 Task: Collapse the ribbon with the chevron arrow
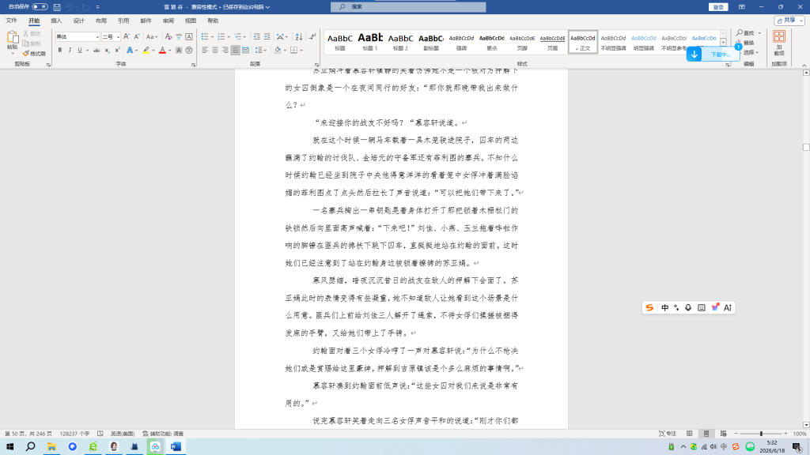(804, 65)
